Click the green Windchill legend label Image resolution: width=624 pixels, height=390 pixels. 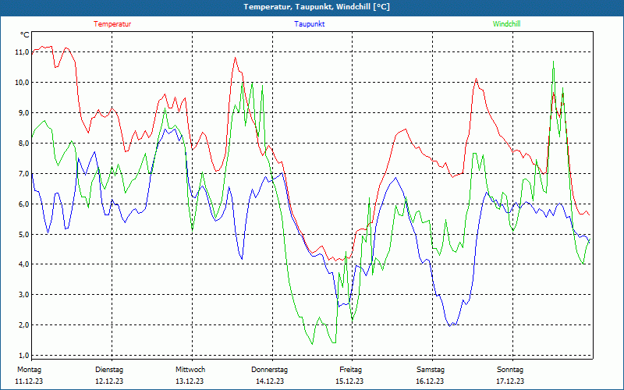(x=506, y=24)
